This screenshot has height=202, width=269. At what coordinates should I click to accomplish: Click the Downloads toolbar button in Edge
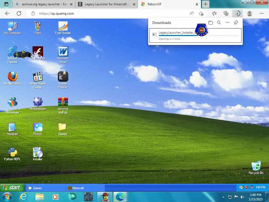(237, 13)
